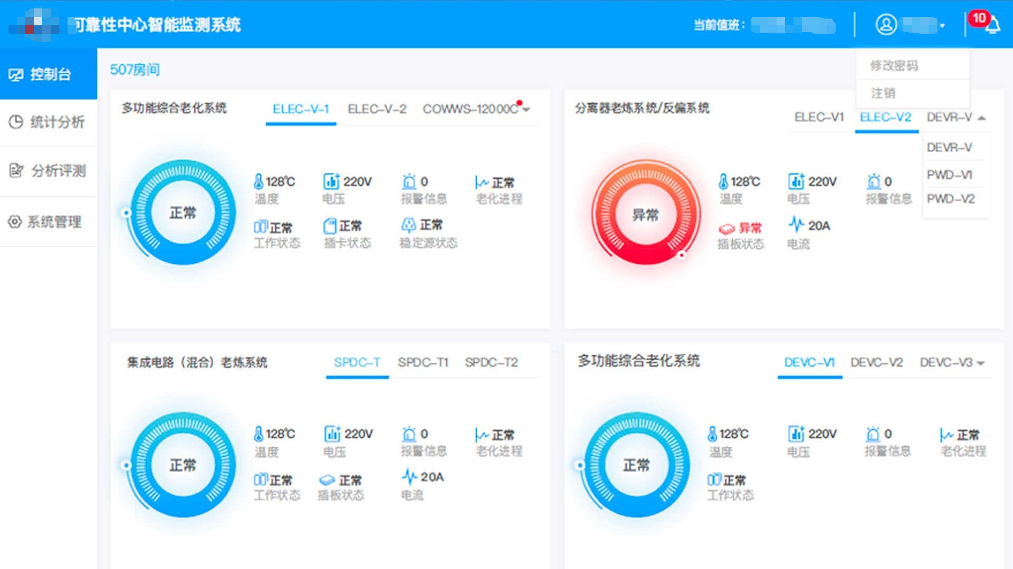The image size is (1013, 569).
Task: Select the 控制台 sidebar icon
Action: click(17, 74)
